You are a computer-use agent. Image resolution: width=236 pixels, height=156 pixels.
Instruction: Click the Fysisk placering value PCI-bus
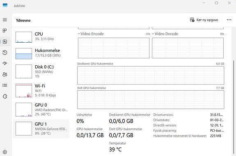(x=217, y=131)
